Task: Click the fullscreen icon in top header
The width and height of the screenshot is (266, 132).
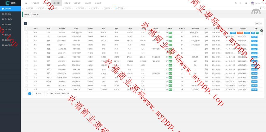Action: [246, 3]
